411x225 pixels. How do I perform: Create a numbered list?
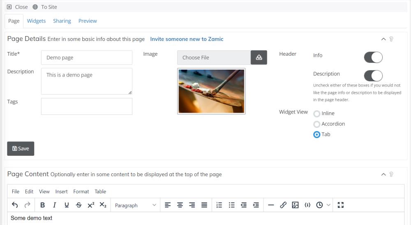point(219,205)
